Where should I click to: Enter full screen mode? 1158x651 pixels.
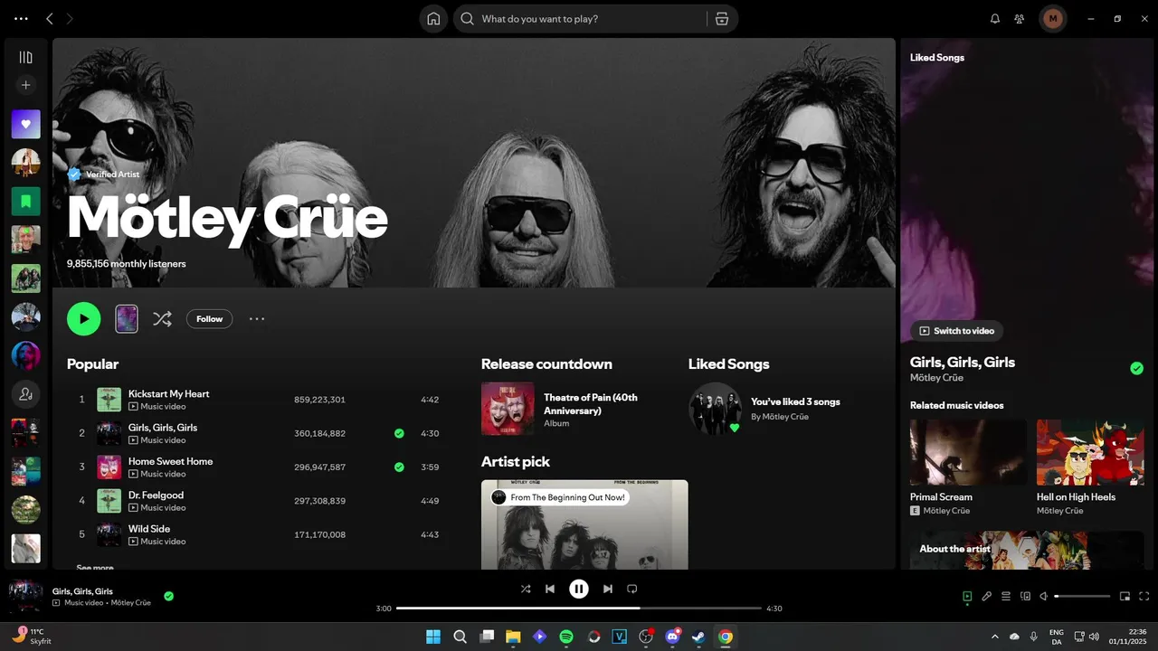coord(1144,596)
